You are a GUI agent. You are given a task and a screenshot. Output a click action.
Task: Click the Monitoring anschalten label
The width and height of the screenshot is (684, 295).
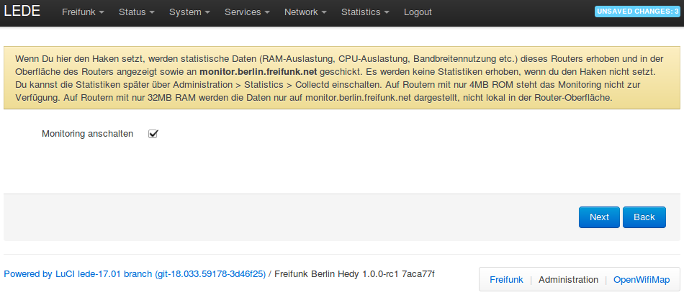click(x=87, y=134)
